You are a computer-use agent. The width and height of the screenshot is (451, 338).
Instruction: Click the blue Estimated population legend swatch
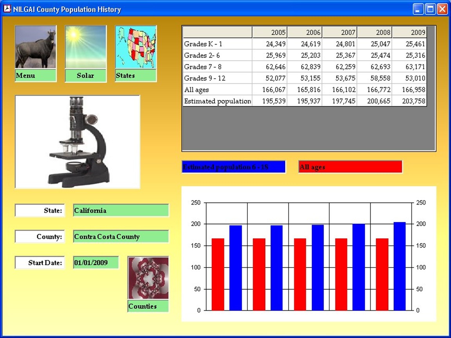point(233,167)
